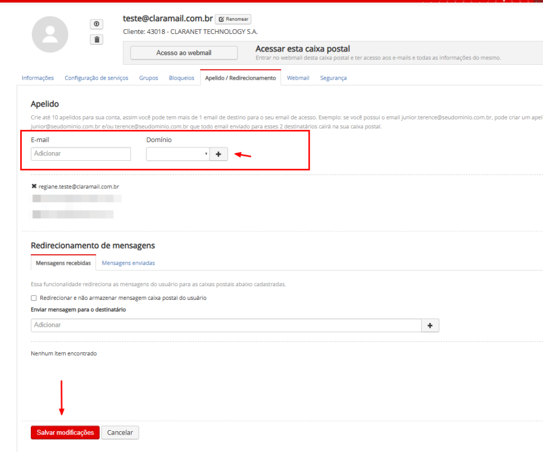
Task: Enable redirect without storing message checkbox
Action: pyautogui.click(x=34, y=298)
